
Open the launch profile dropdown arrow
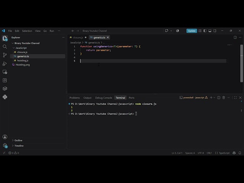click(x=214, y=98)
